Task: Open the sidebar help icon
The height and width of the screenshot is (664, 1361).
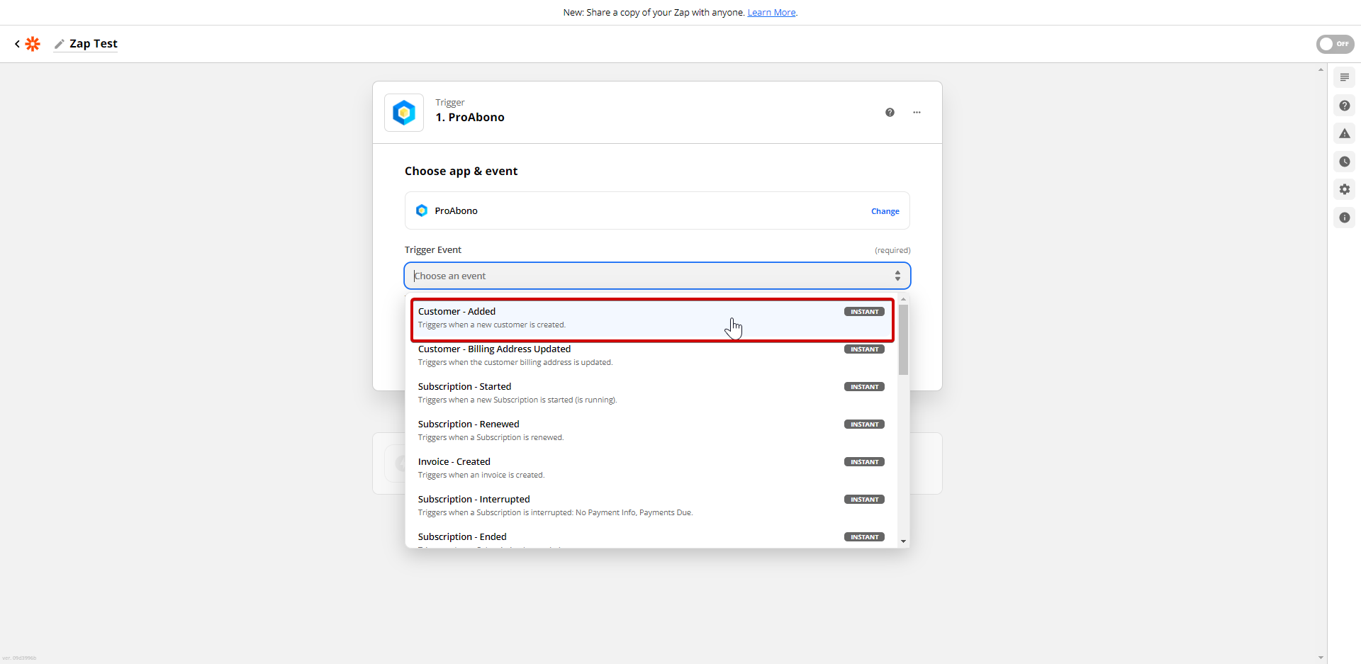Action: [1344, 106]
